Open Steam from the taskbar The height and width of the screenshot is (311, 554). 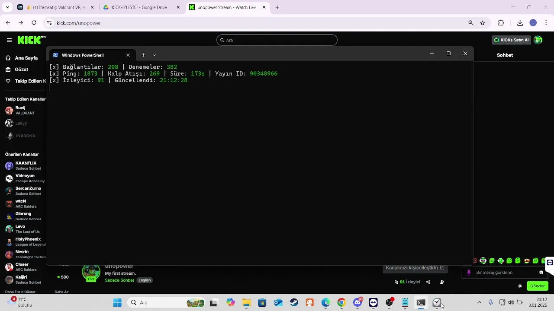coord(294,303)
